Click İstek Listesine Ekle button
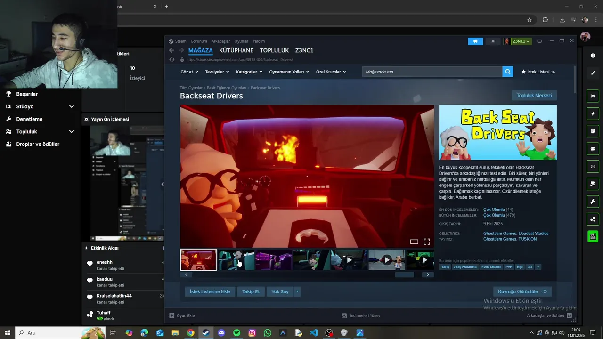Viewport: 603px width, 339px height. tap(210, 291)
